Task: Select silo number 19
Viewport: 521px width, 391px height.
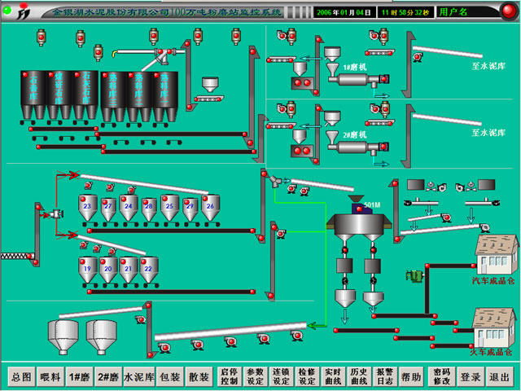Action: (86, 267)
